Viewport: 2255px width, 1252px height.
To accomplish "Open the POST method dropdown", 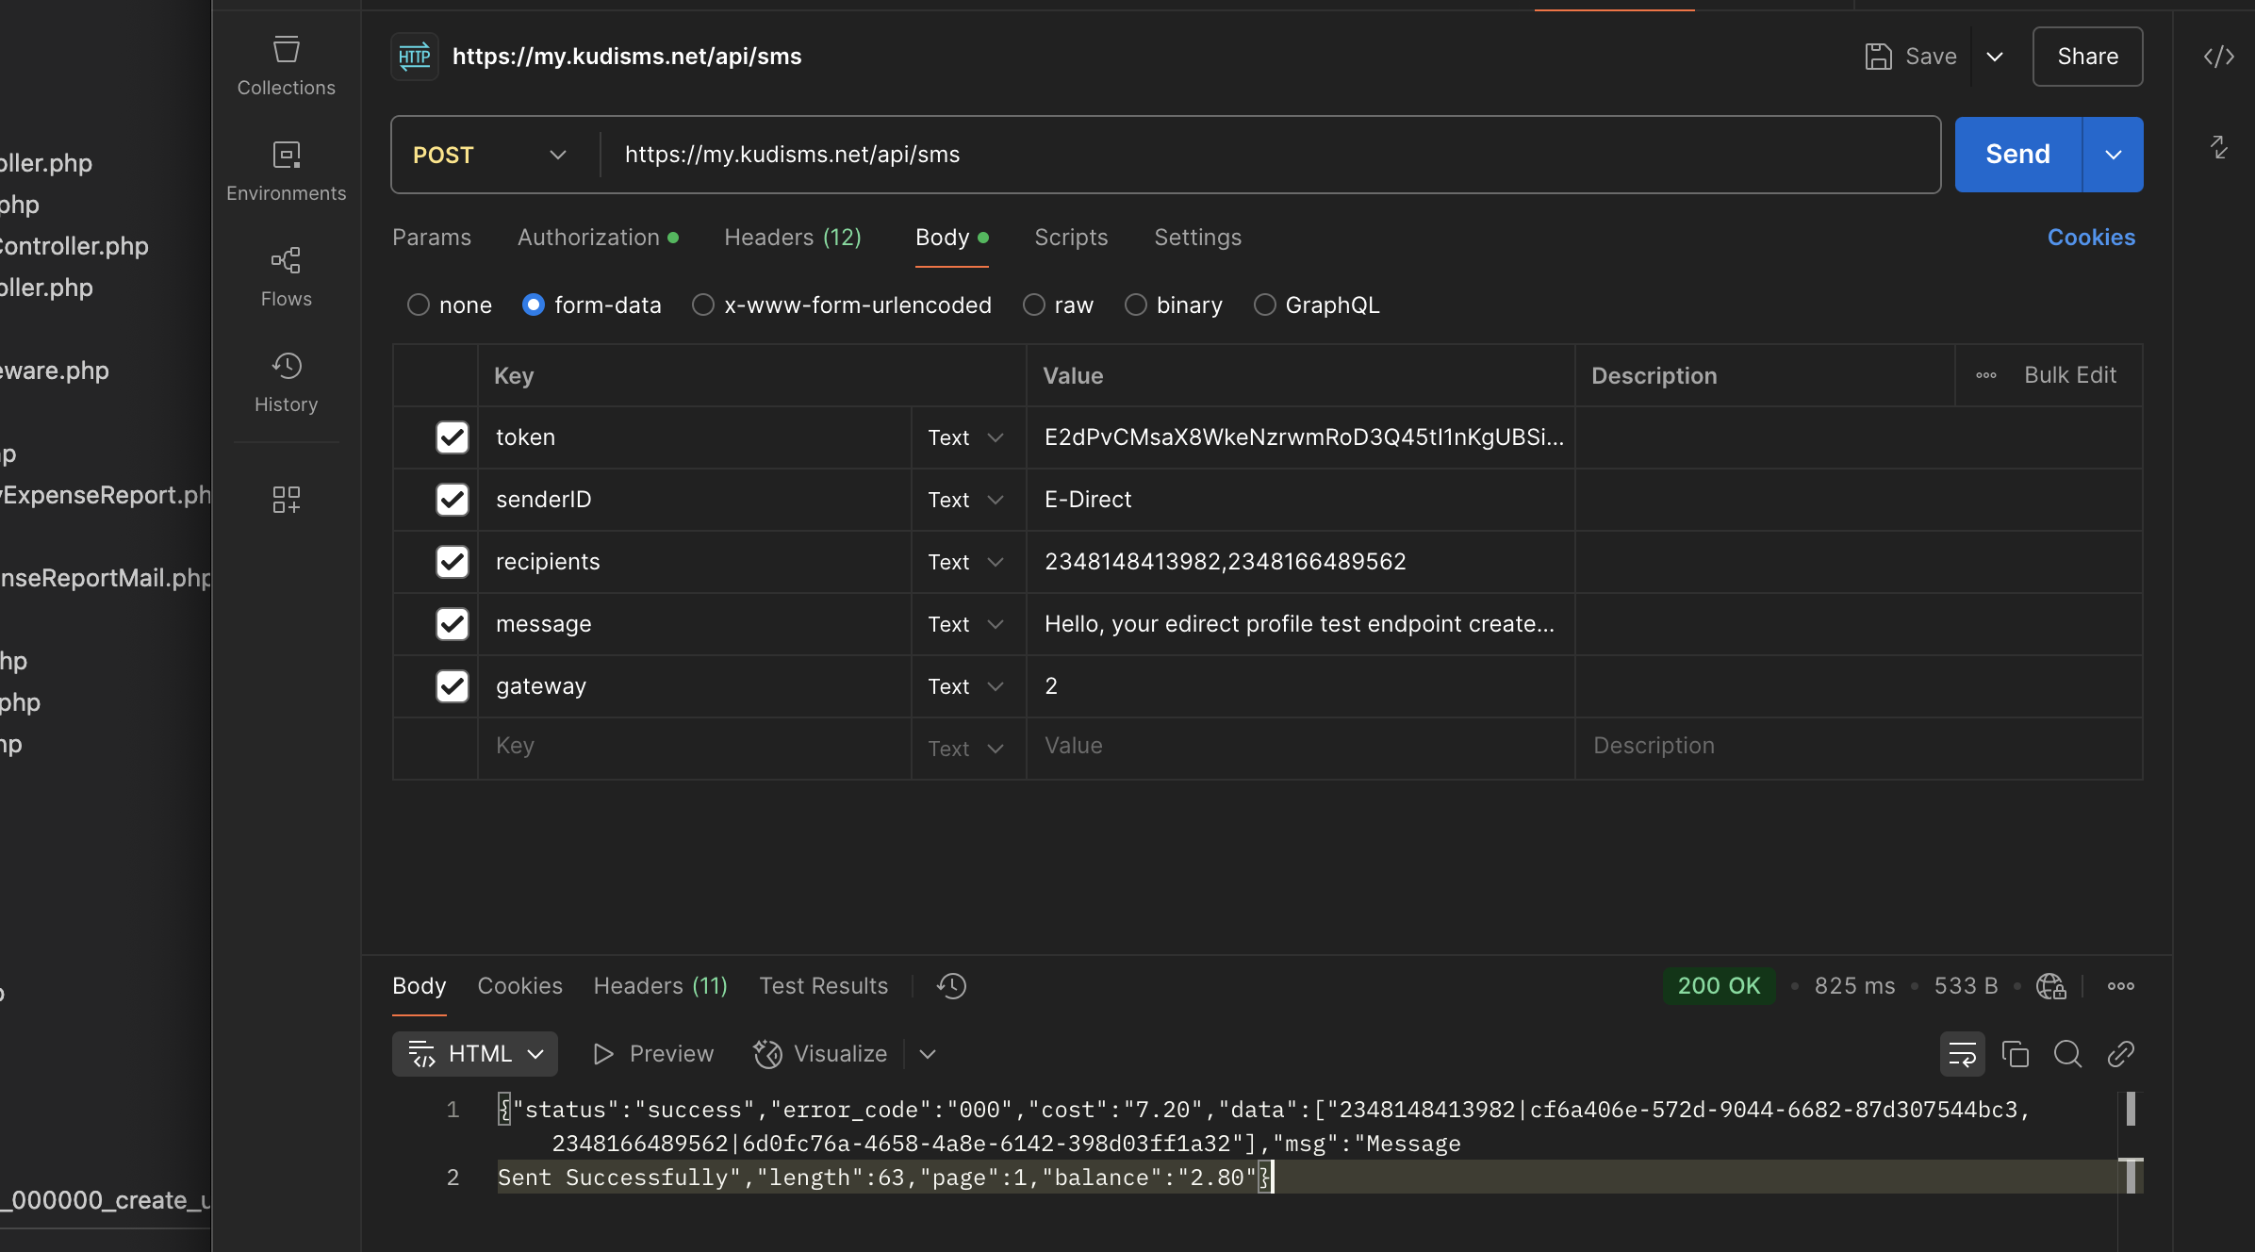I will pyautogui.click(x=490, y=155).
